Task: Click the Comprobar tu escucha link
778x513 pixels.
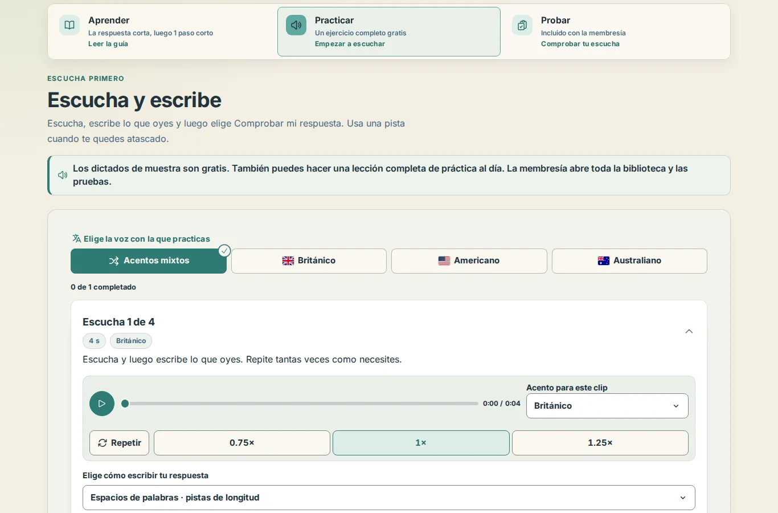Action: (x=580, y=44)
